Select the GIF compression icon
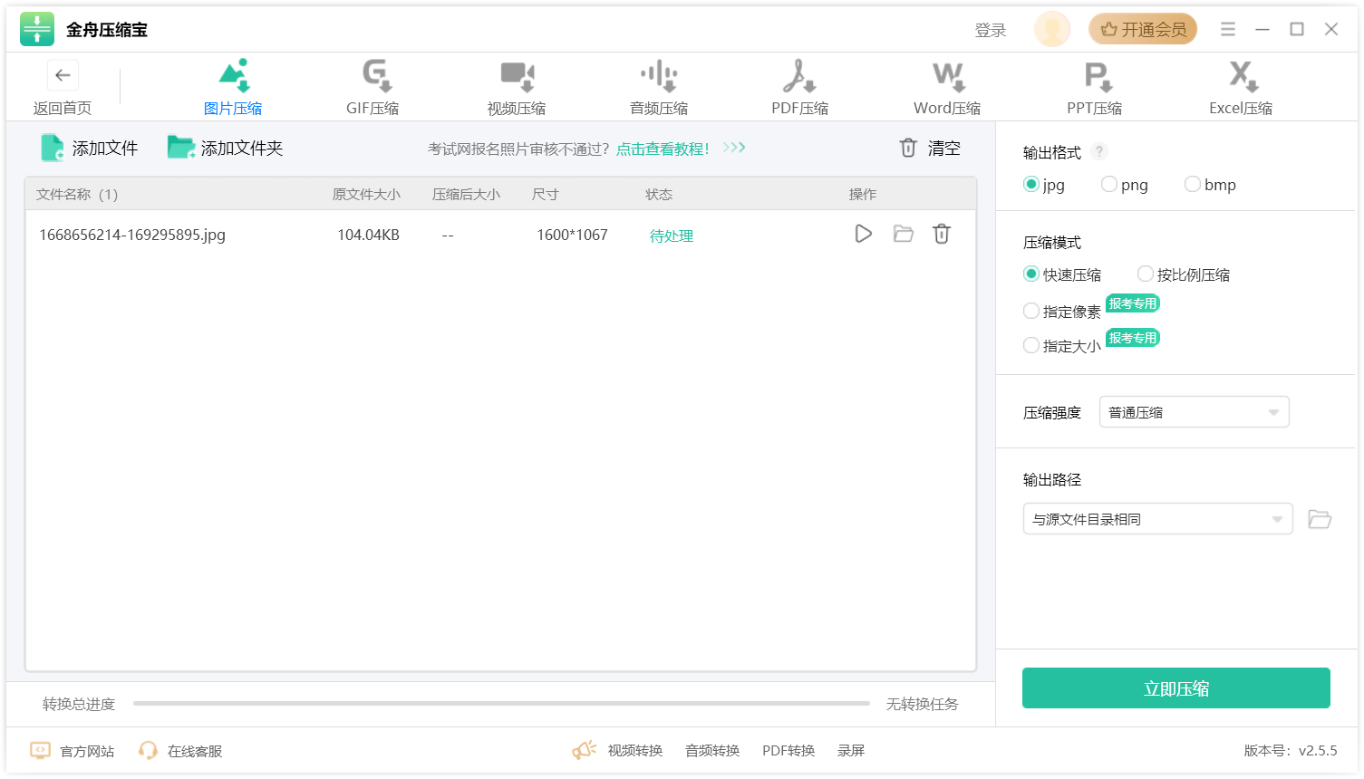Viewport: 1364px width, 779px height. 376,76
